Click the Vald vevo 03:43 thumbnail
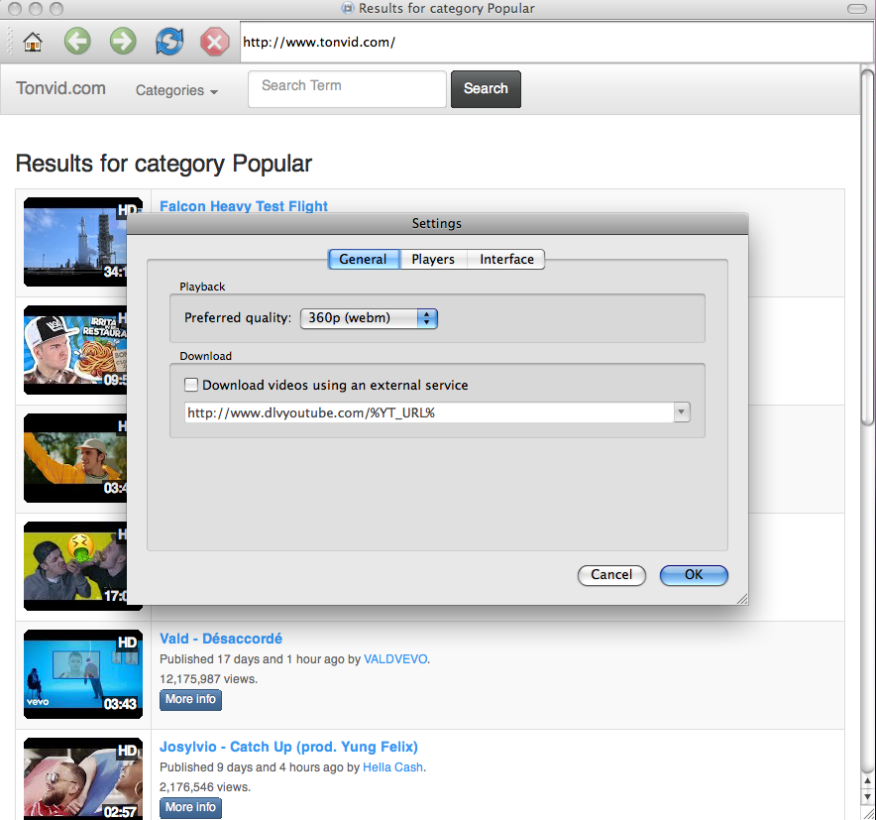This screenshot has height=820, width=876. 83,674
